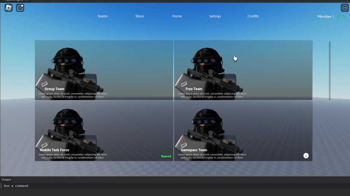The width and height of the screenshot is (350, 196).
Task: Go to the Home page
Action: 177,16
